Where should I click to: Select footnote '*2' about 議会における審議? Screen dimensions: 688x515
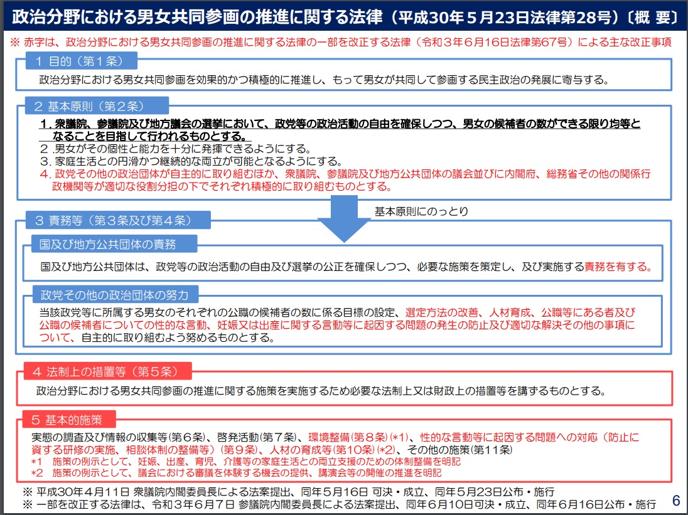tap(235, 473)
